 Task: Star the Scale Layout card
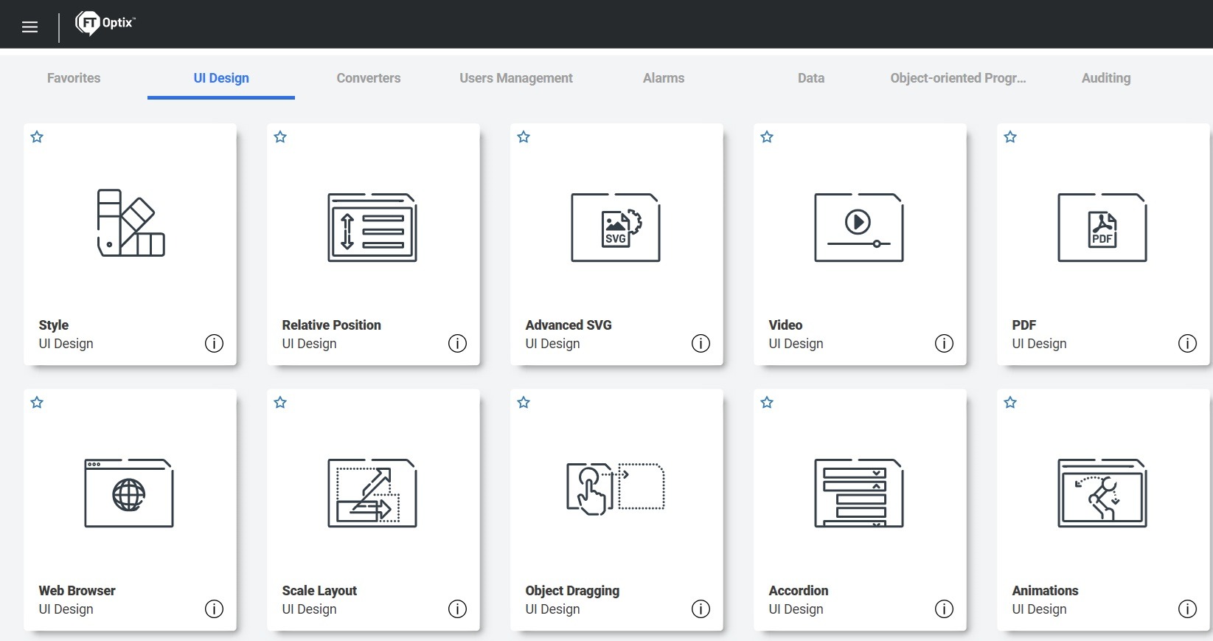(280, 402)
